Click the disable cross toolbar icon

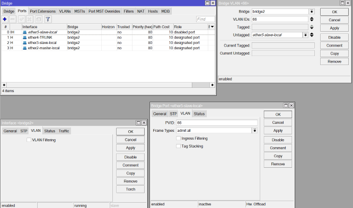[30, 19]
